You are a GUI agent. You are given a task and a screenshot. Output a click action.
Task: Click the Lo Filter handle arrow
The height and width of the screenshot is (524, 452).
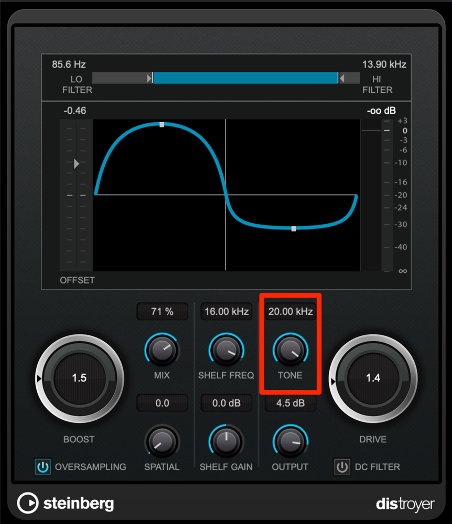tap(149, 78)
